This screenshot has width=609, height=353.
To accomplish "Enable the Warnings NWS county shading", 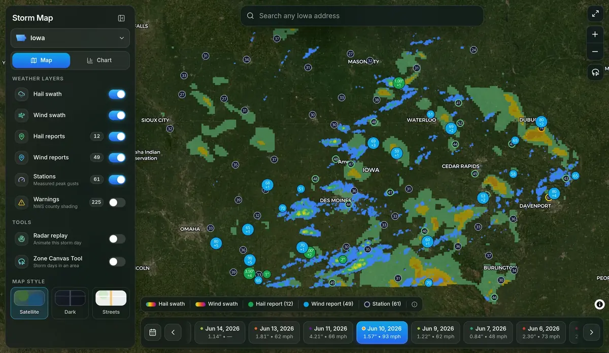I will [x=117, y=202].
